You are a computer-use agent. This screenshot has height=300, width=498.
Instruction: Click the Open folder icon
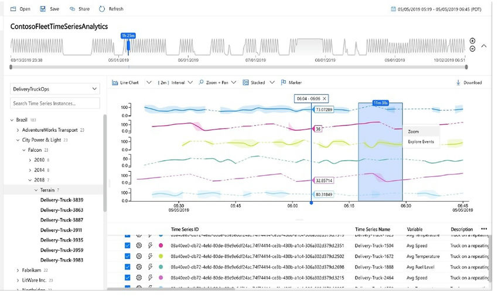coord(15,9)
